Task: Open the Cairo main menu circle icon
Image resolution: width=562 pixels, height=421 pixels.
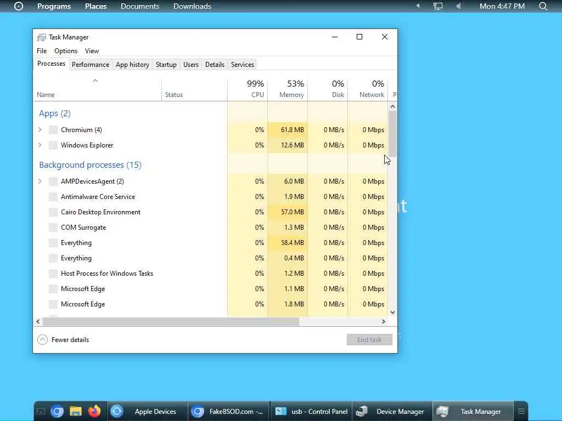Action: [19, 6]
